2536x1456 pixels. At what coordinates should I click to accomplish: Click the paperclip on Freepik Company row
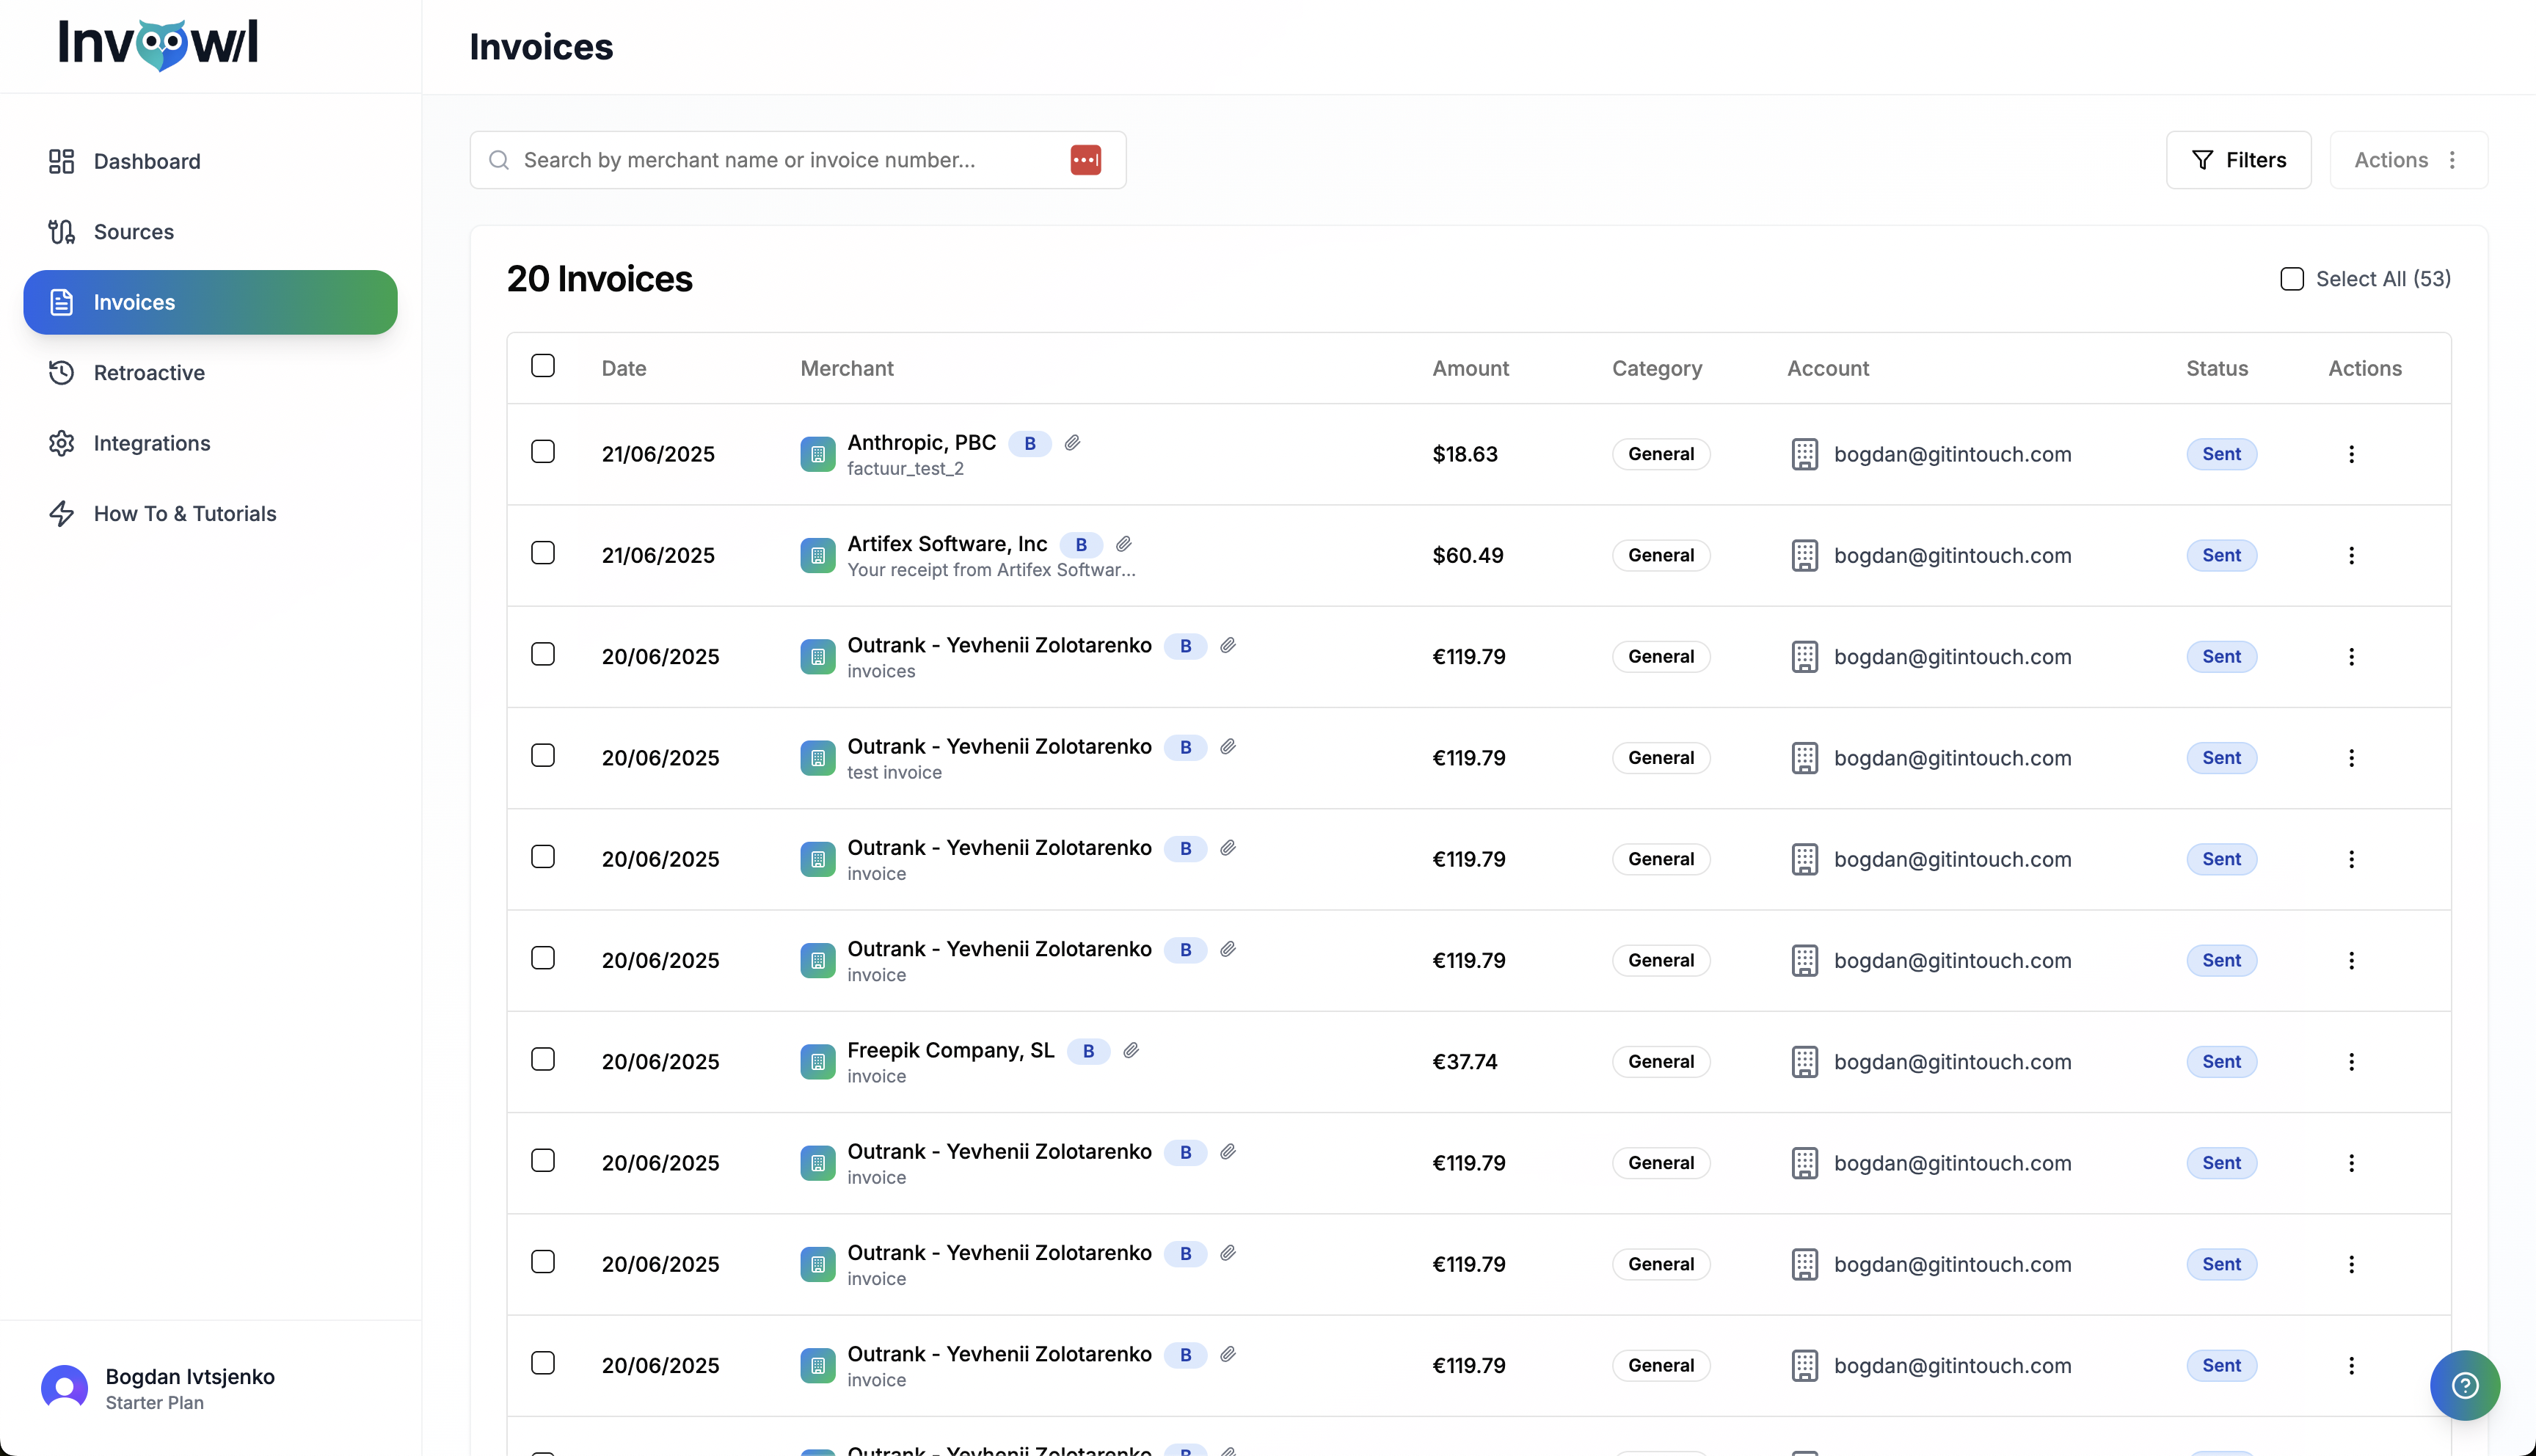[1131, 1050]
